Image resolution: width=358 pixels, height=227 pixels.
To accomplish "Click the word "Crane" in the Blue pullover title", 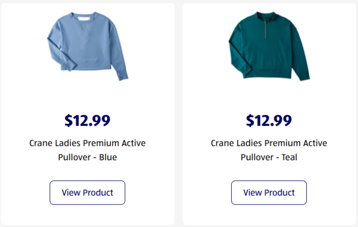I will tap(41, 143).
